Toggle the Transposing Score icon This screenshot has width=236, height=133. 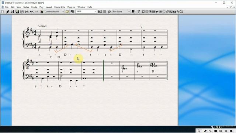[x=110, y=11]
